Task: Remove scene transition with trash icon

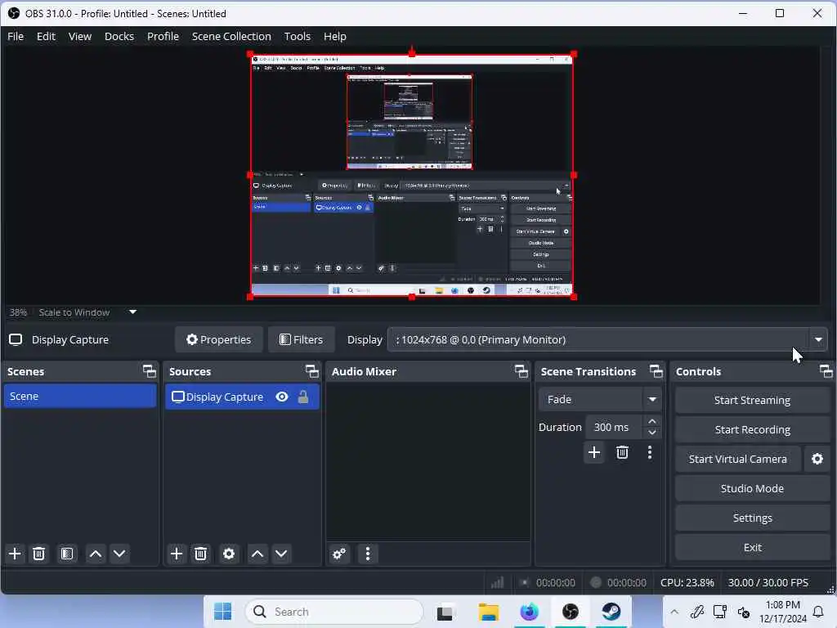Action: click(x=622, y=453)
